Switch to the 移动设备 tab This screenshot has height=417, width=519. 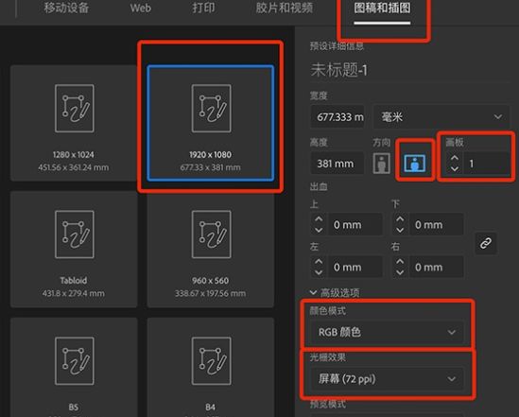pos(66,8)
